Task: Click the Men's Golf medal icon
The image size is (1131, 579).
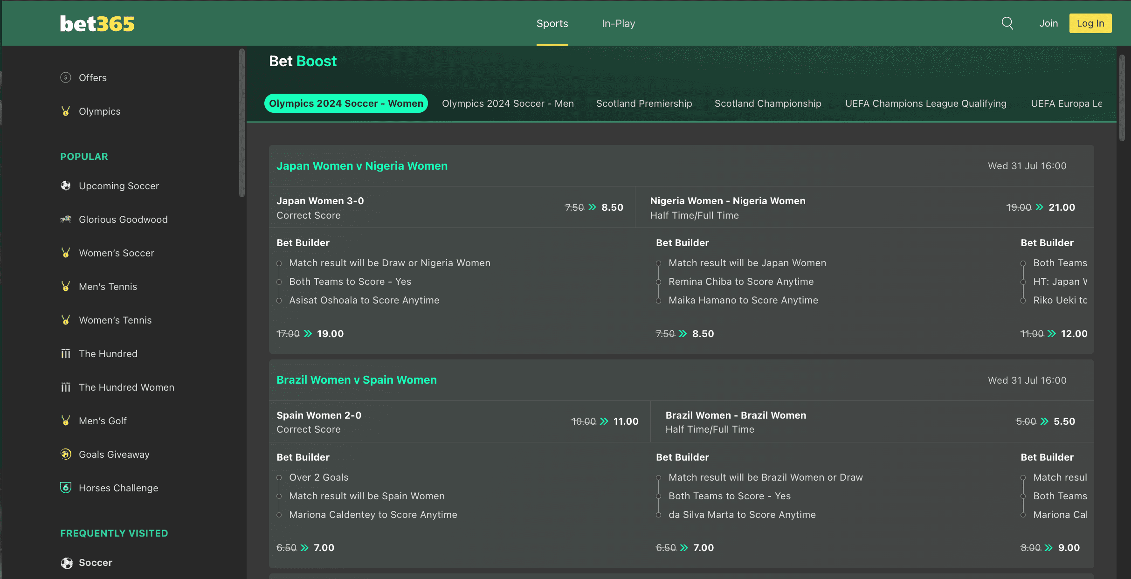Action: tap(66, 420)
